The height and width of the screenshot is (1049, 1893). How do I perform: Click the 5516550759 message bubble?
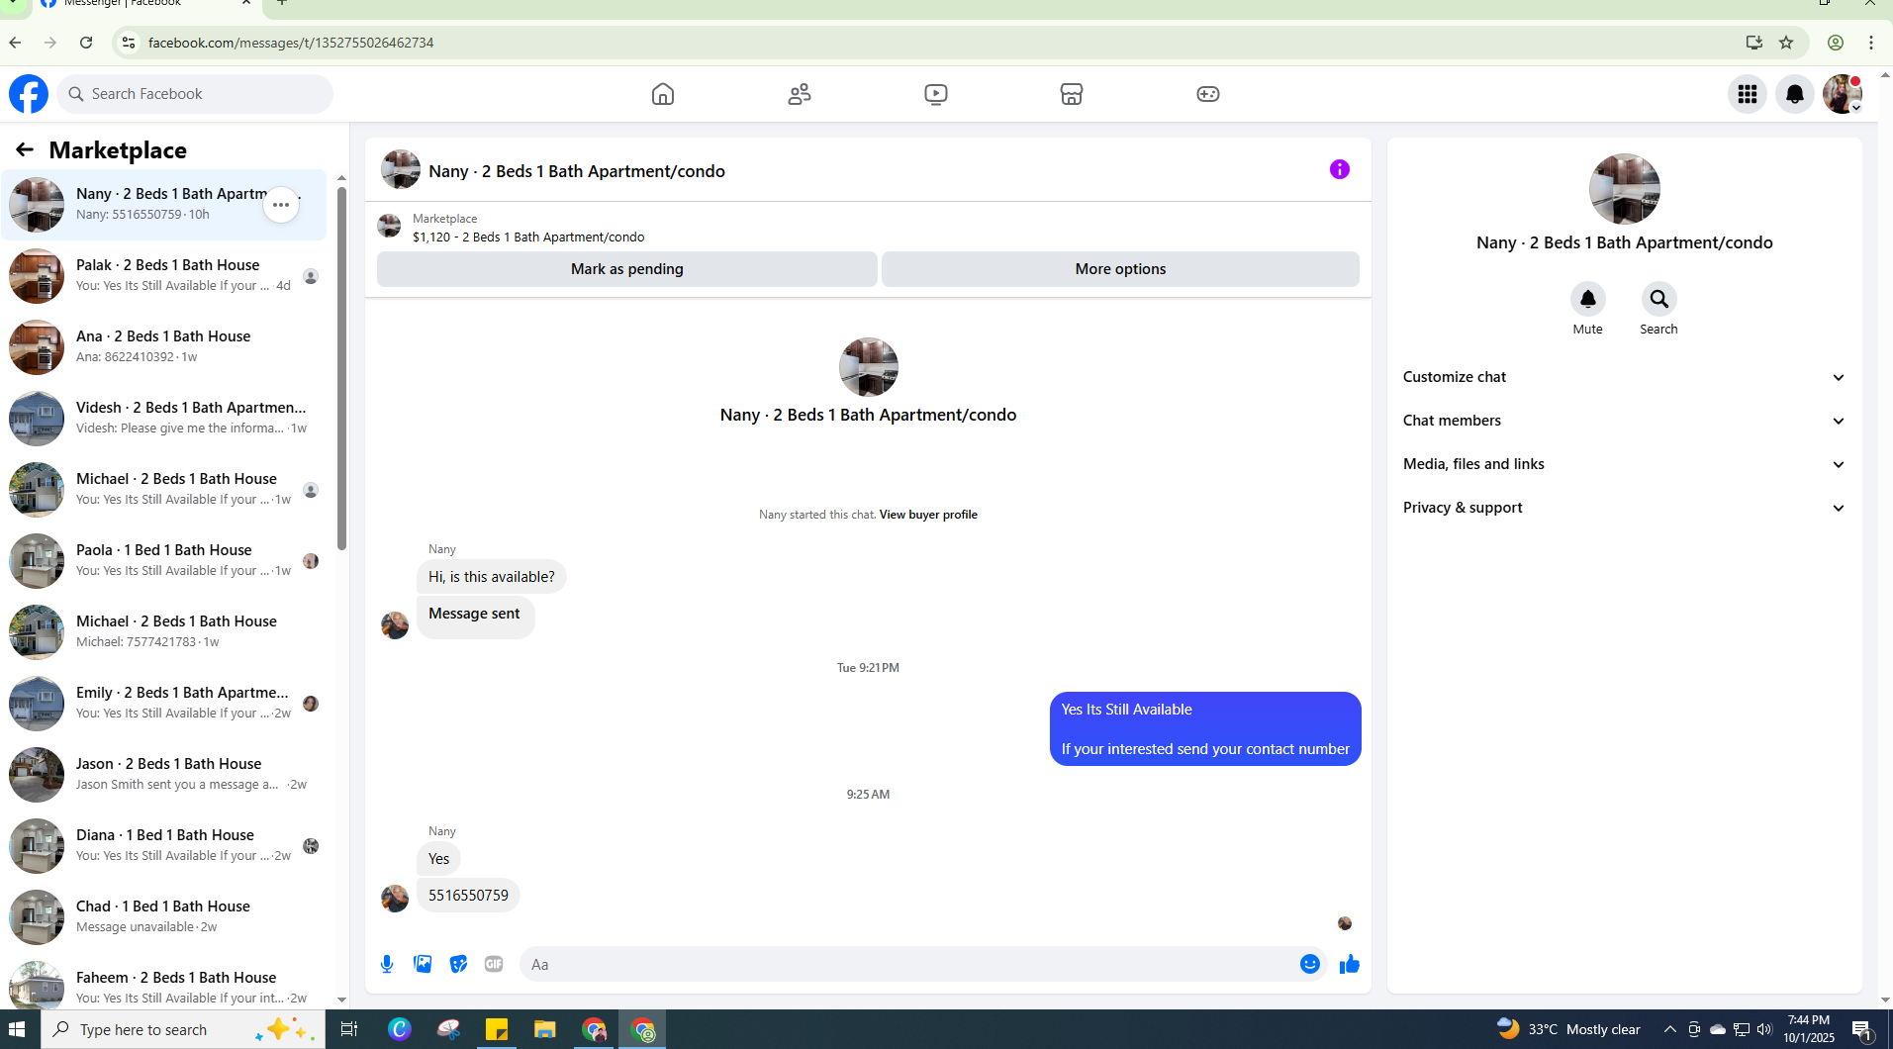468,896
